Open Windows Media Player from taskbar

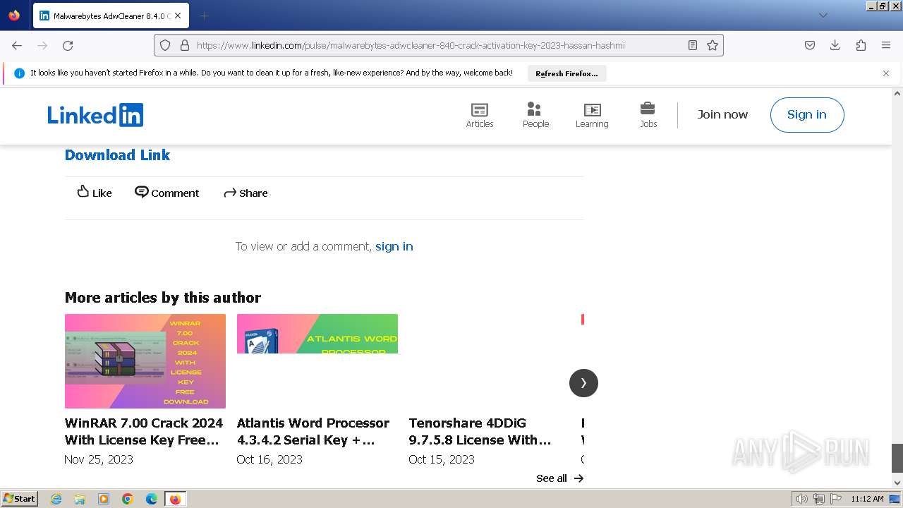pyautogui.click(x=104, y=499)
